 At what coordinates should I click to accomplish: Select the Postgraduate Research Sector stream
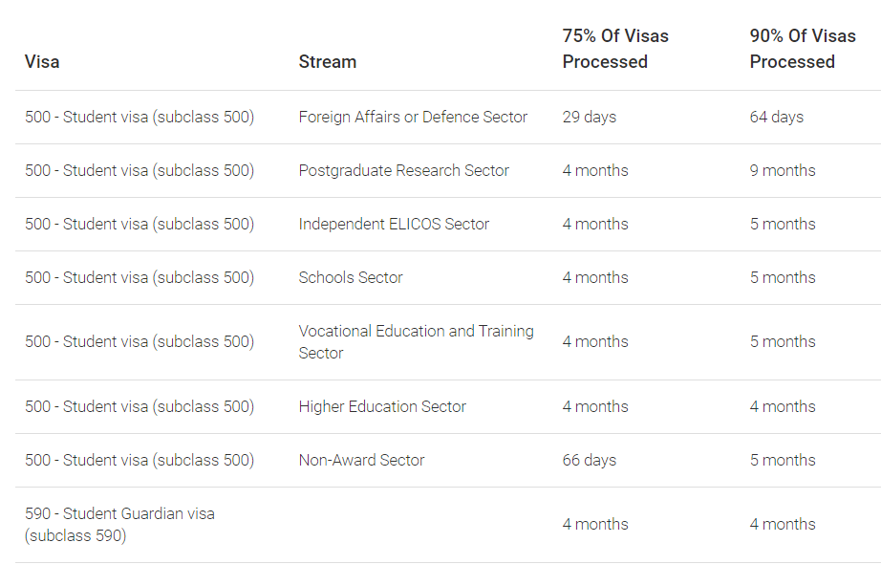tap(404, 170)
